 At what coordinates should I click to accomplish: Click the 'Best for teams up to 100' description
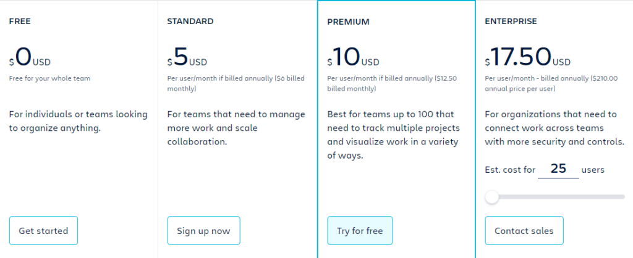point(393,135)
